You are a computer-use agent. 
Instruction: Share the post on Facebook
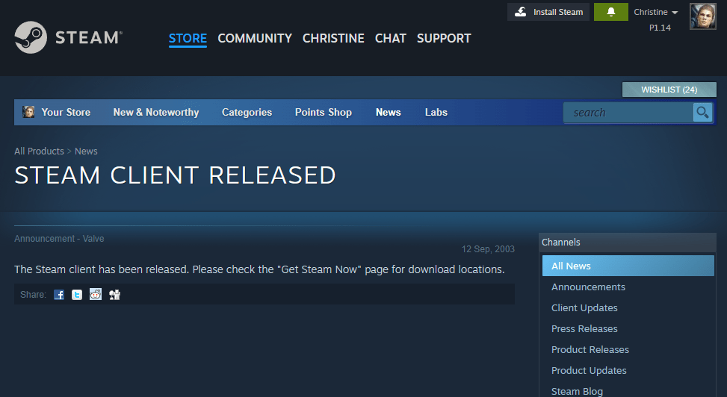[59, 295]
